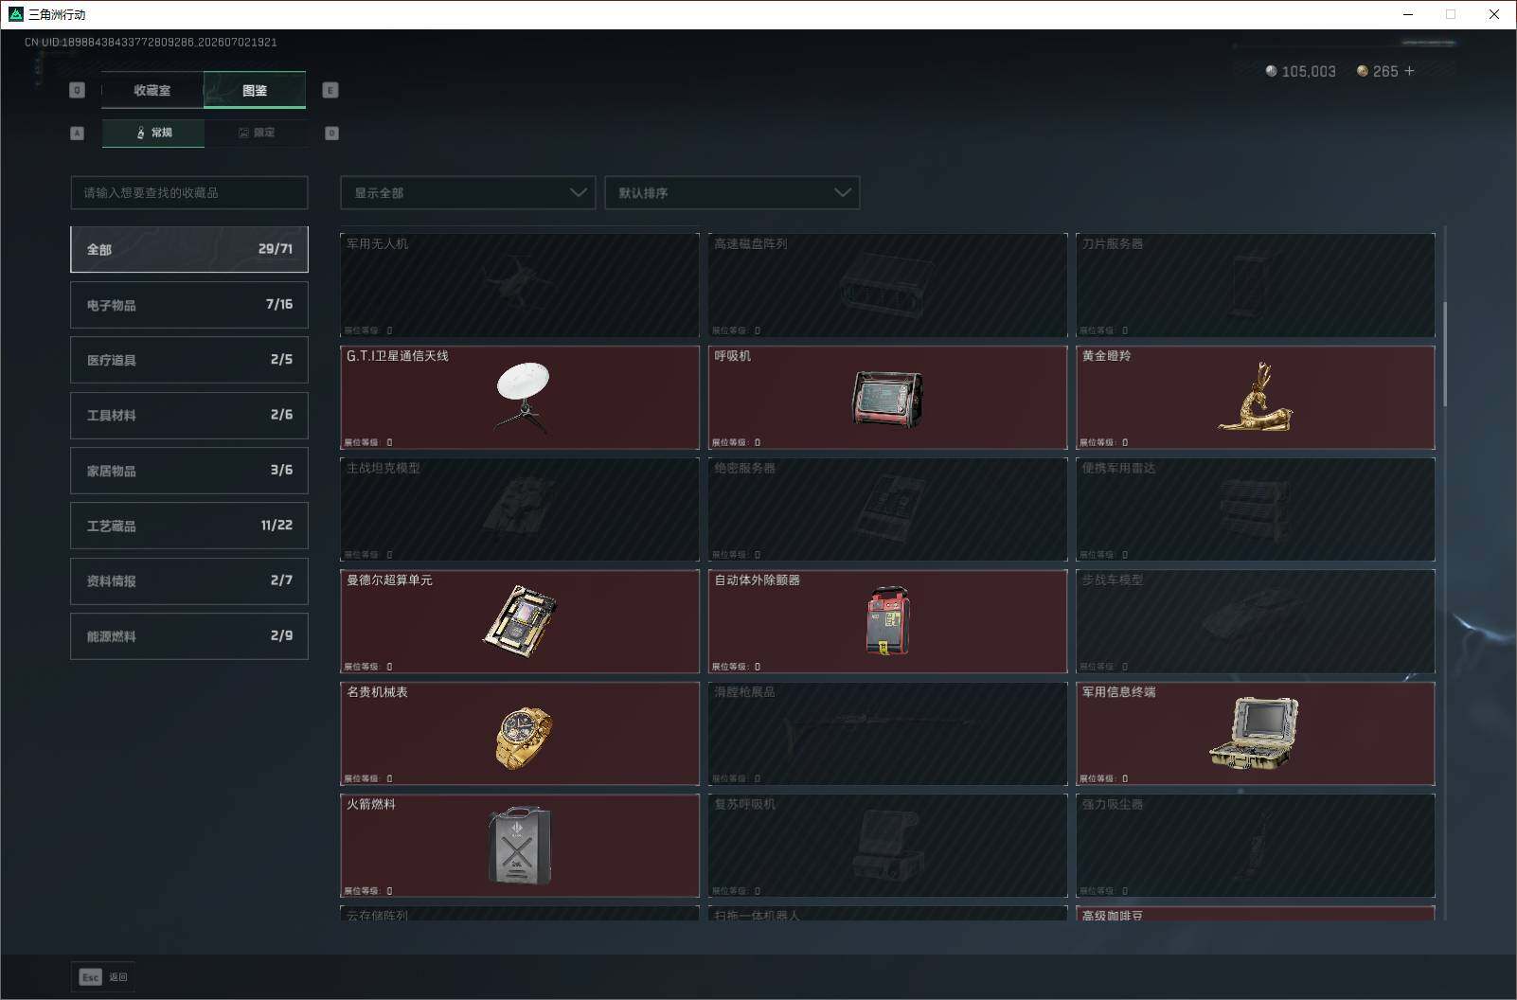Select the 自动体外除颤器 defibrillator item
This screenshot has height=1000, width=1517.
pos(887,621)
